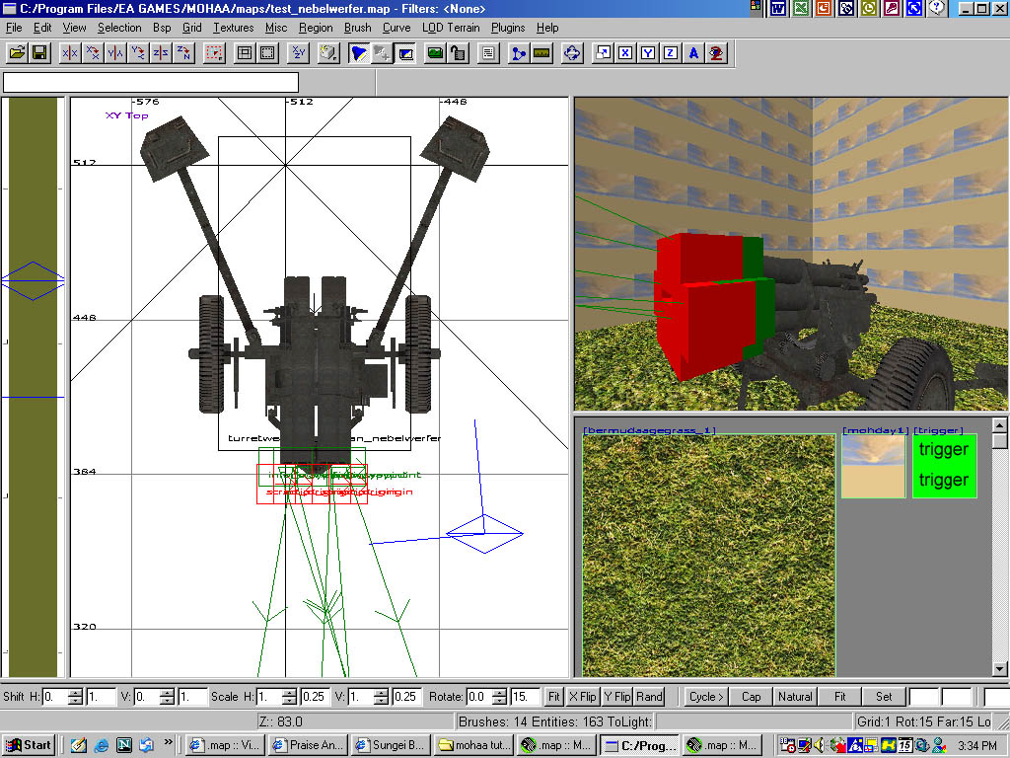Select the mohday1 sky texture thumbnail

click(873, 466)
